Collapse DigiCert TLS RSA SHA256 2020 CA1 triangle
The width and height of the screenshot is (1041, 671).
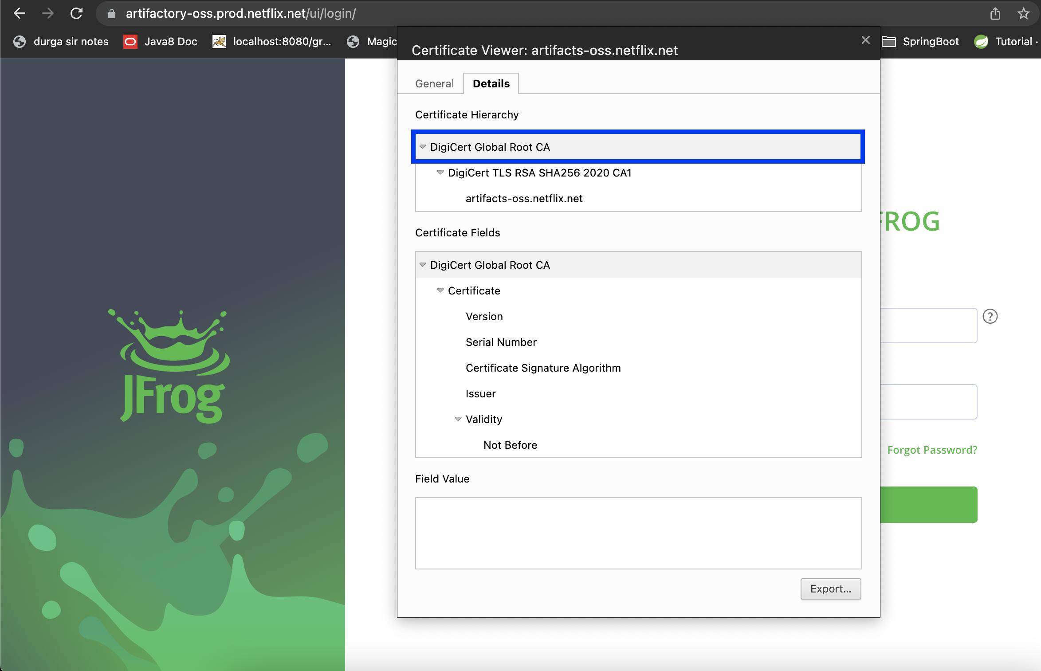tap(440, 173)
